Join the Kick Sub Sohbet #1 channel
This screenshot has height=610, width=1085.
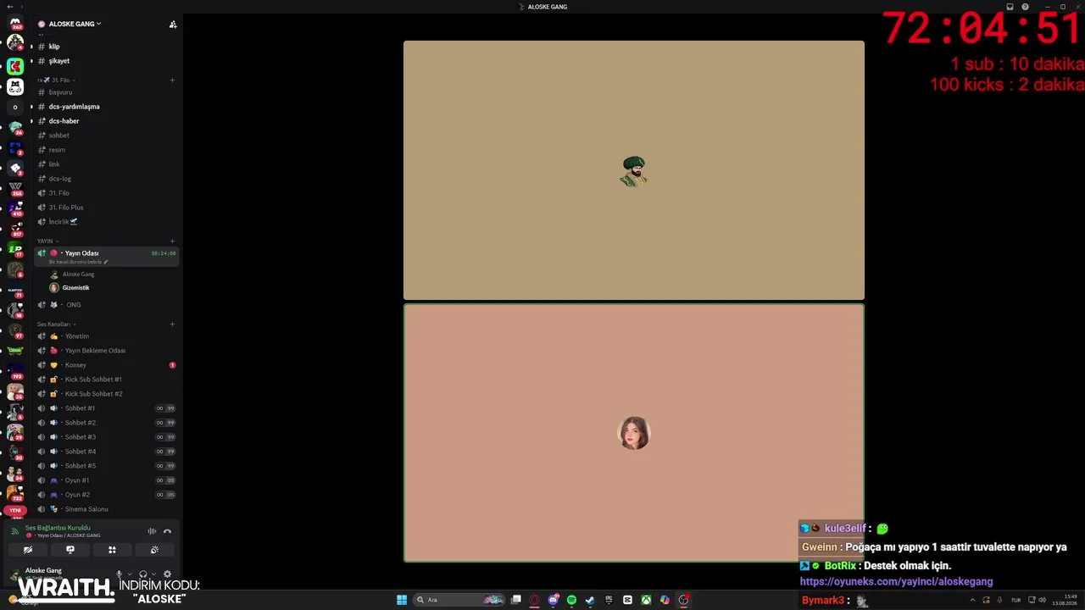[x=105, y=380]
